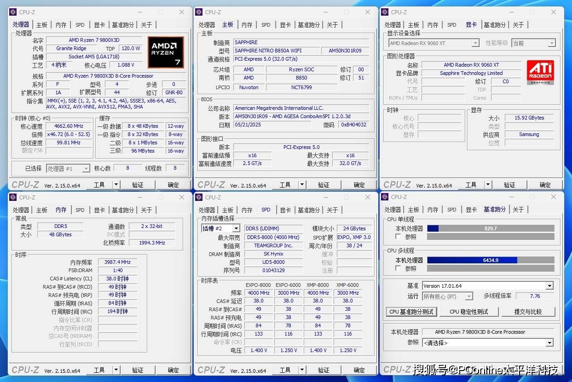Open the <请选择> reference processor dropdown
This screenshot has width=572, height=382.
tap(549, 343)
